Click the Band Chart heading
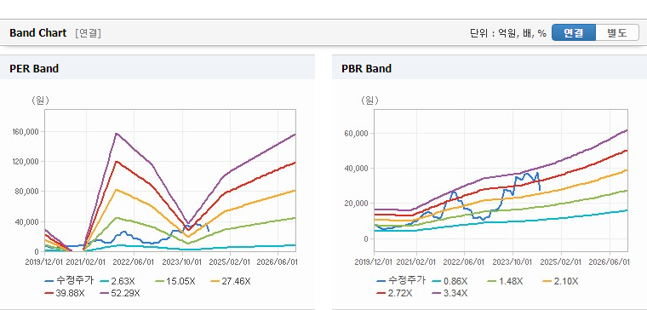 pos(38,33)
